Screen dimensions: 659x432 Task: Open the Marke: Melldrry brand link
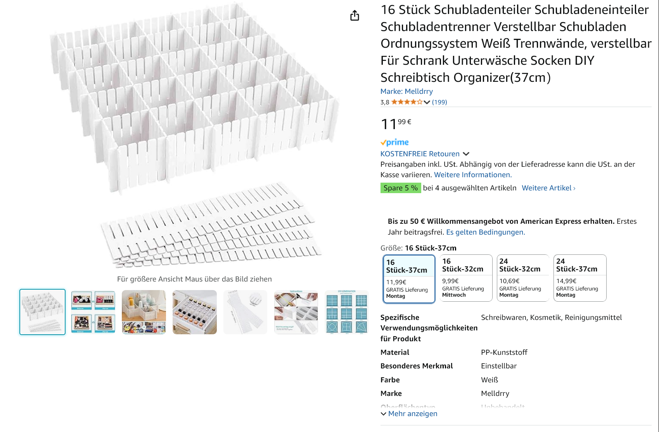tap(406, 92)
